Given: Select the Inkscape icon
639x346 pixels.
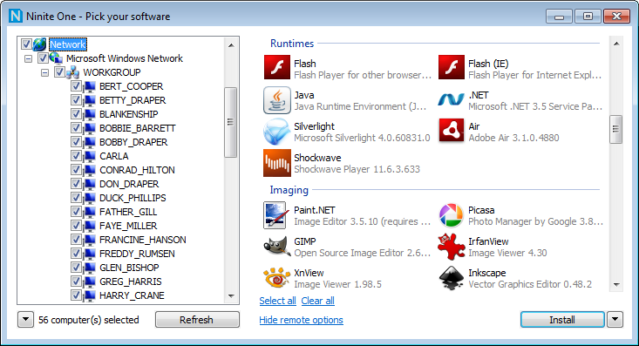Looking at the screenshot, I should tap(451, 278).
